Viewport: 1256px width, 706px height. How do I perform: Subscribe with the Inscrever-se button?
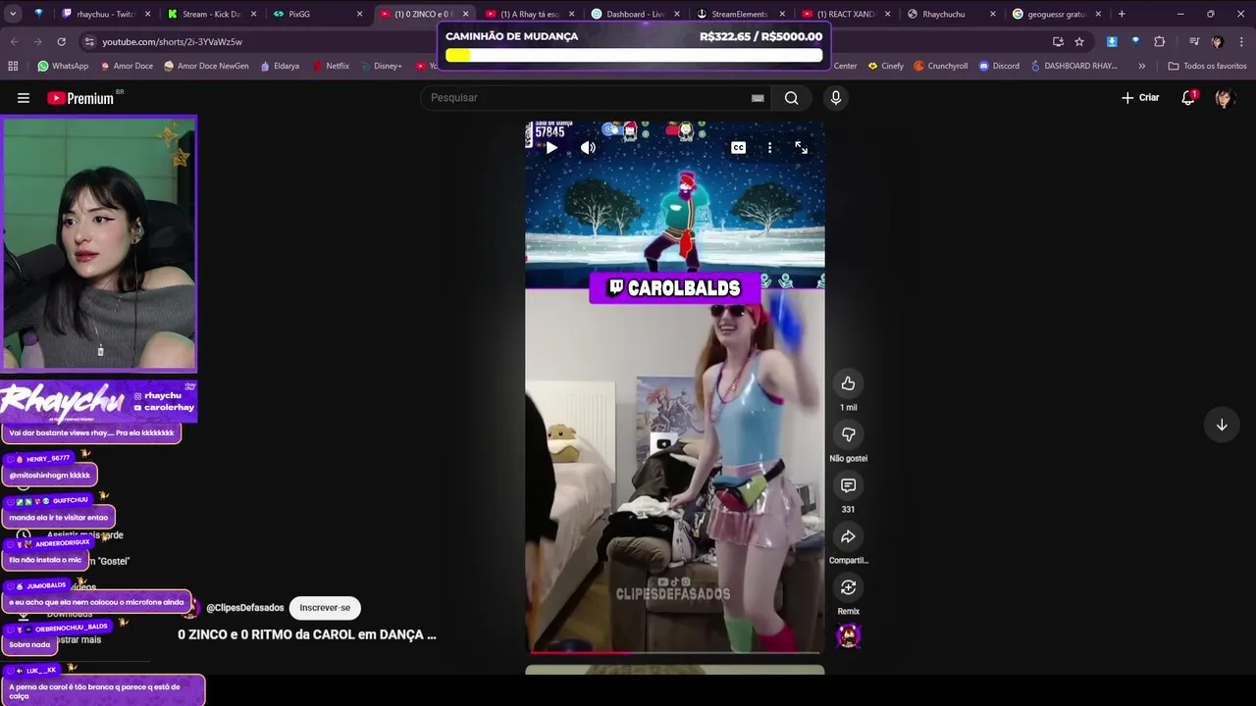325,608
